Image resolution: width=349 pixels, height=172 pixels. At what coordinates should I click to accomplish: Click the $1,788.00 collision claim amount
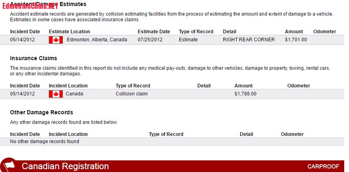(245, 94)
